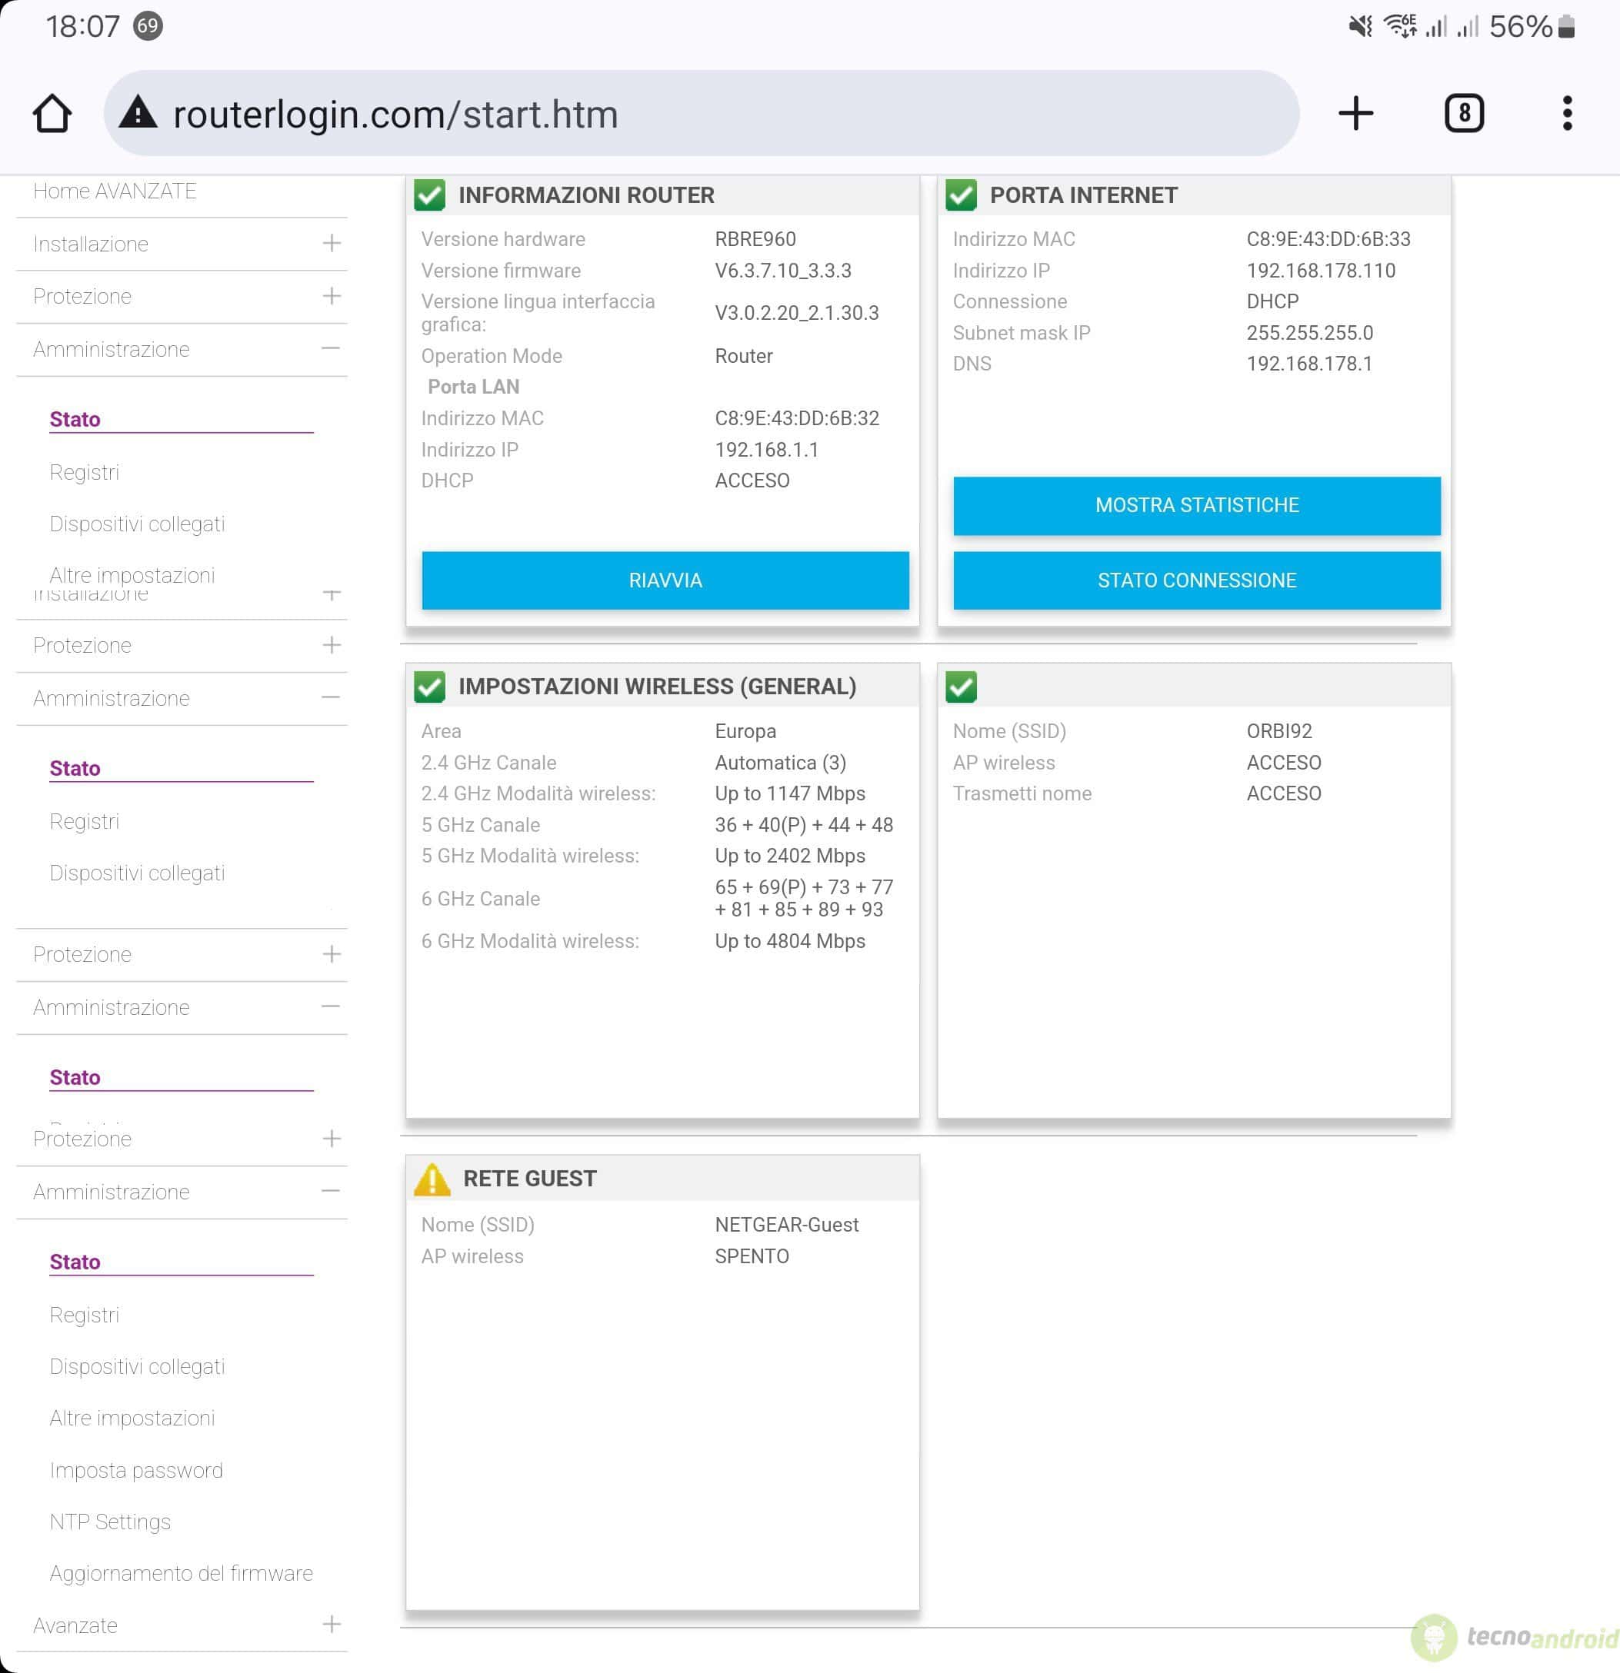Click the RETE GUEST heading
Screen dimensions: 1620x1673
(529, 1179)
